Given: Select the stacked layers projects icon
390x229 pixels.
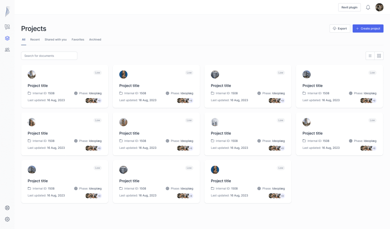Looking at the screenshot, I should [7, 38].
